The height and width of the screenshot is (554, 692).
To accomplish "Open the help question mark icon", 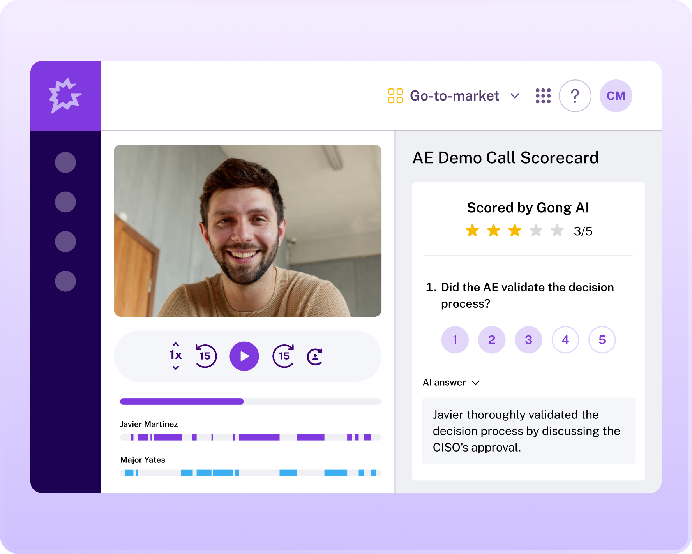I will pyautogui.click(x=575, y=96).
